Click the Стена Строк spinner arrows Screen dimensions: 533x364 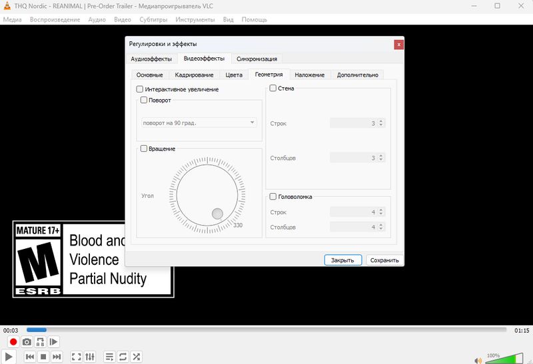tap(381, 123)
